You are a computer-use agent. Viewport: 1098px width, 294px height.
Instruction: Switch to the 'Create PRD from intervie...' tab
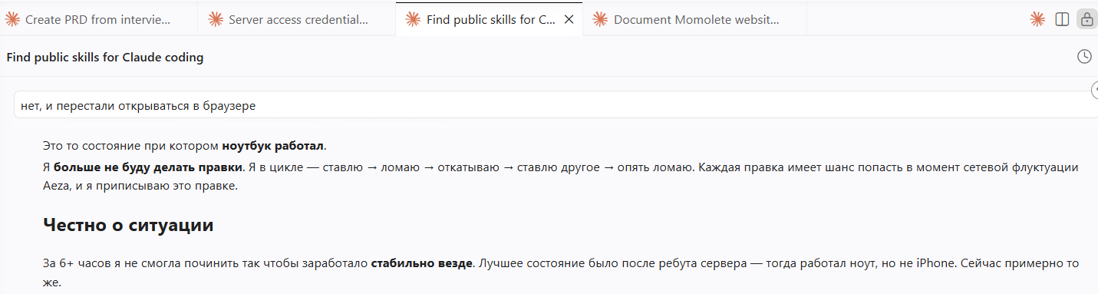[x=99, y=20]
